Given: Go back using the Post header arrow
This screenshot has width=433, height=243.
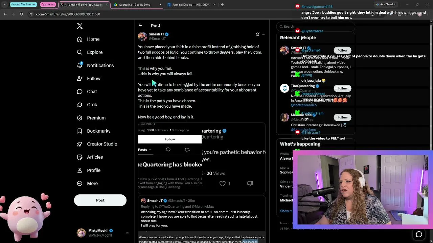Looking at the screenshot, I should (140, 26).
